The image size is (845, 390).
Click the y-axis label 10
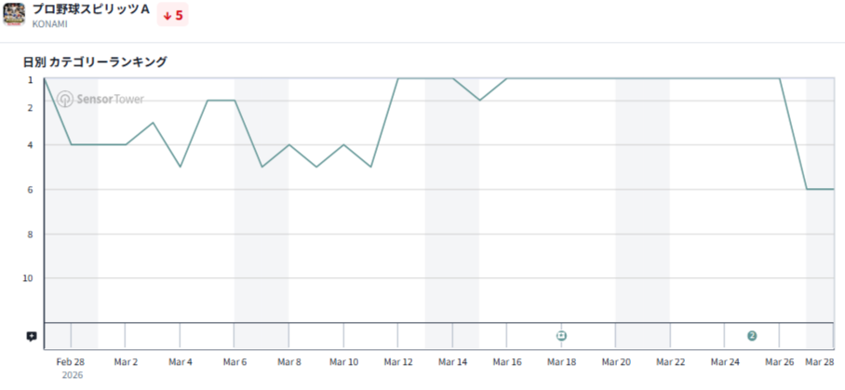(28, 278)
